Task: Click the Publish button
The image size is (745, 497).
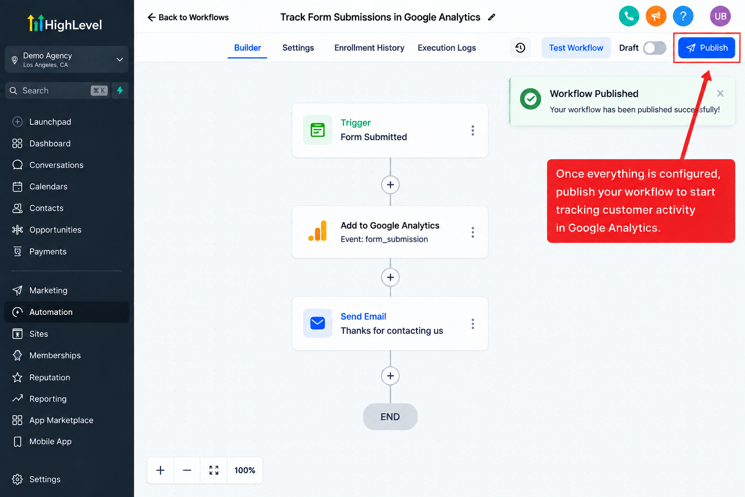Action: (707, 48)
